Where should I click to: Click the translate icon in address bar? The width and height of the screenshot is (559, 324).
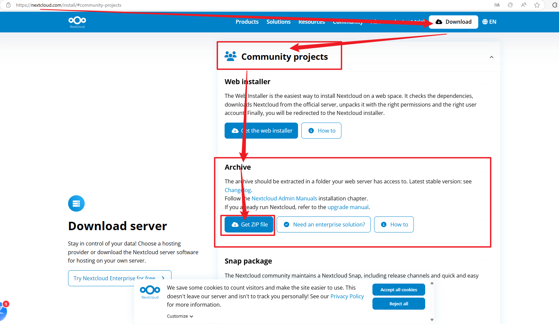point(497,5)
